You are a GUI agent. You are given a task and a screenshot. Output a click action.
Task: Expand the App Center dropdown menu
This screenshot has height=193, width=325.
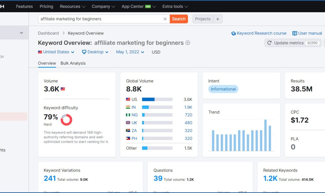pos(139,6)
